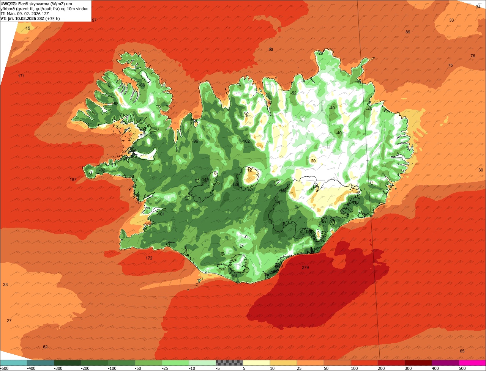Choose the dark maroon swatch above 300
This screenshot has height=371, width=486.
click(418, 363)
